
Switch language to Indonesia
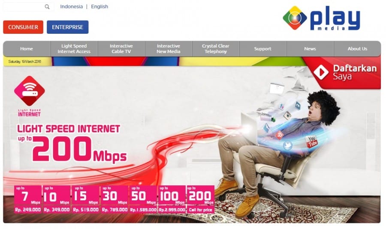tap(71, 6)
